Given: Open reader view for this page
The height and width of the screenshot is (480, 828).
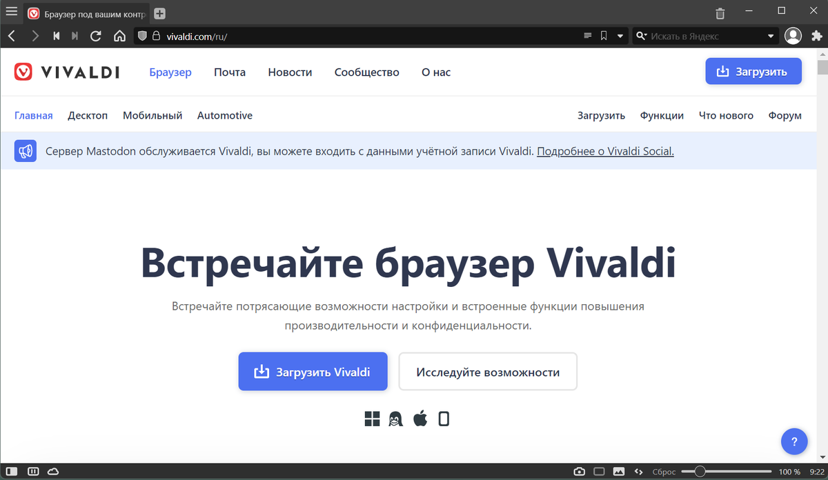Looking at the screenshot, I should pyautogui.click(x=588, y=36).
